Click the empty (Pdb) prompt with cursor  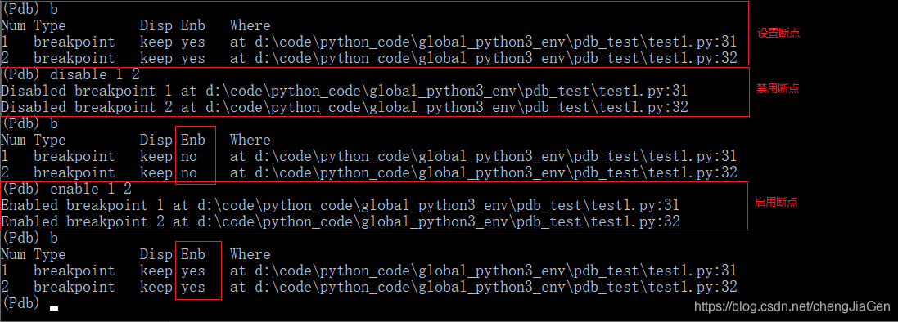click(29, 303)
